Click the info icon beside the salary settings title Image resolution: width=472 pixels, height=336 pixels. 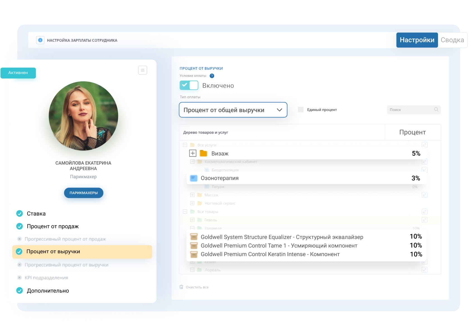[40, 40]
